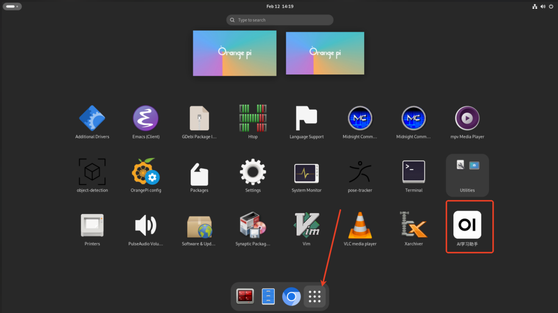Launch the AI学习助手 app
This screenshot has width=558, height=313.
click(467, 225)
